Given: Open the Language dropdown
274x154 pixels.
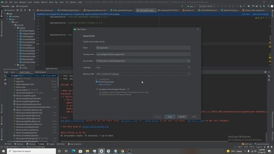Looking at the screenshot, I should [x=143, y=68].
